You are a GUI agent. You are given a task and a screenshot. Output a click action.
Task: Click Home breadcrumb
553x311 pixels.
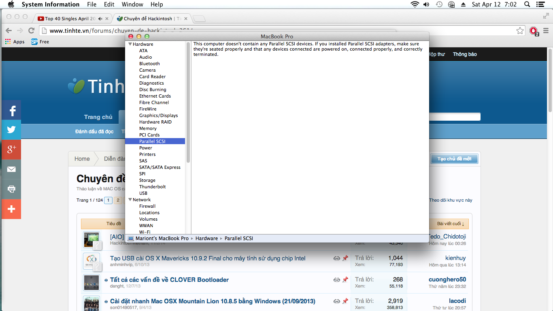point(82,159)
